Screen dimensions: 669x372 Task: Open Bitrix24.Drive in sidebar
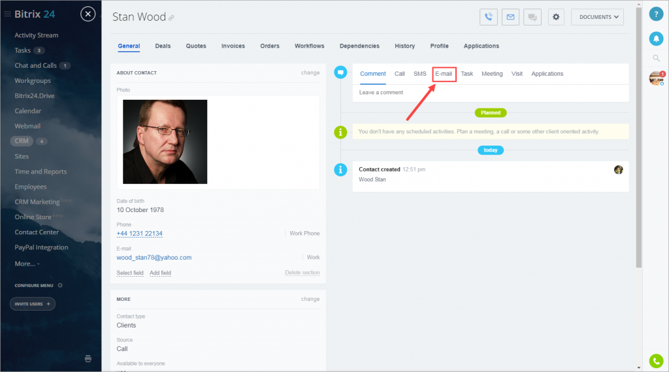point(35,96)
